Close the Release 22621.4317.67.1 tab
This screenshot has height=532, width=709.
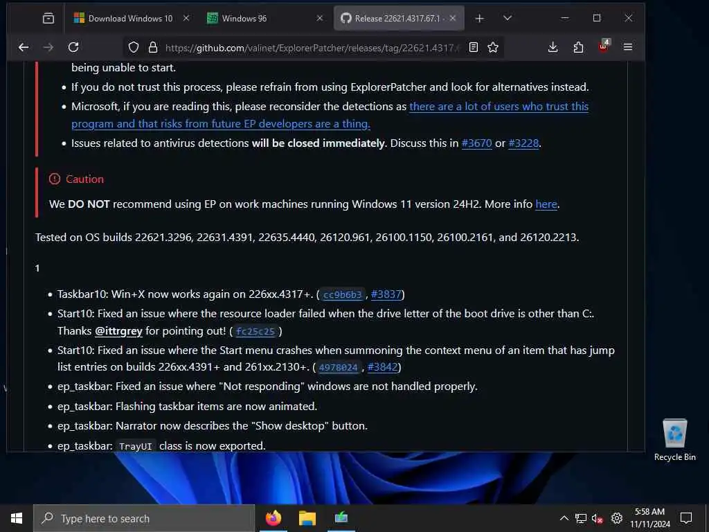click(453, 18)
